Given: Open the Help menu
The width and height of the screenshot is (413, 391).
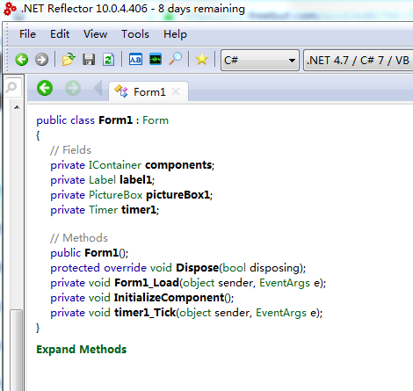Looking at the screenshot, I should (x=175, y=34).
